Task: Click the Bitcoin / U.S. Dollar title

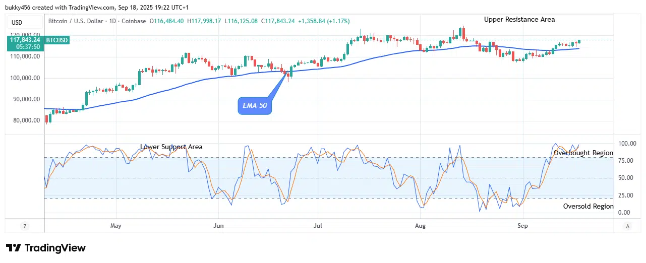Action: click(76, 21)
